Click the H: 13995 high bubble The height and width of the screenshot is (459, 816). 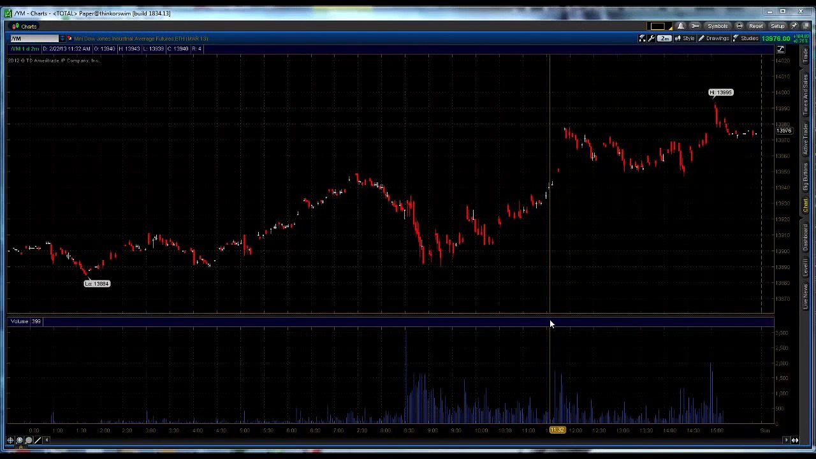click(721, 92)
